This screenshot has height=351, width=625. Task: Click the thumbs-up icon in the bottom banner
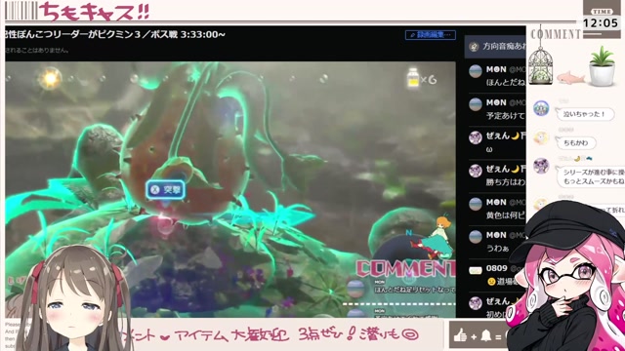pos(460,335)
